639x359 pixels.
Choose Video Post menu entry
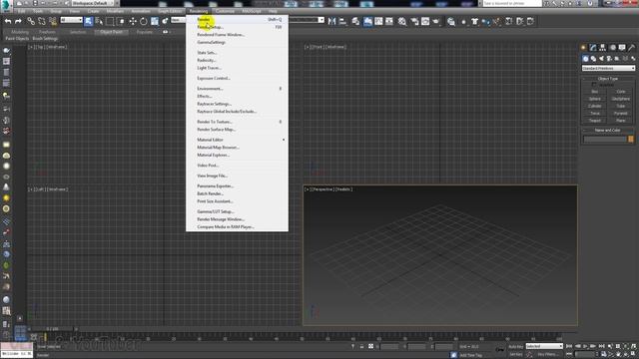pyautogui.click(x=237, y=166)
